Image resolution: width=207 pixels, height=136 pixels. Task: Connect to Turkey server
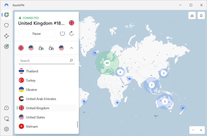pos(31,80)
